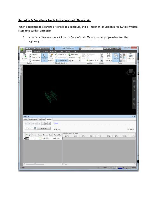Viewport: 157px width, 203px height.
Task: Click the keyword search input field
Action: tap(92, 49)
